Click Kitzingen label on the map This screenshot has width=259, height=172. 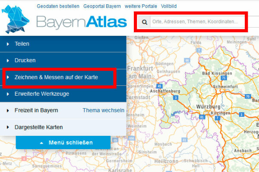[x=221, y=113]
